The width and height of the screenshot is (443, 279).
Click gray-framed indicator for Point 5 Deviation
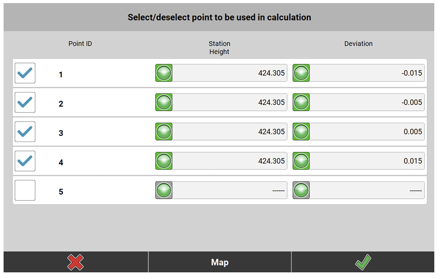[x=301, y=190]
